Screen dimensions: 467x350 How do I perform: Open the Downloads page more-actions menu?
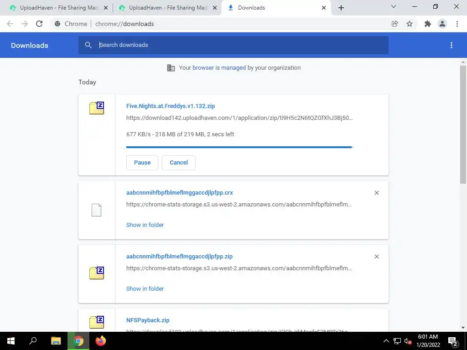pyautogui.click(x=451, y=45)
